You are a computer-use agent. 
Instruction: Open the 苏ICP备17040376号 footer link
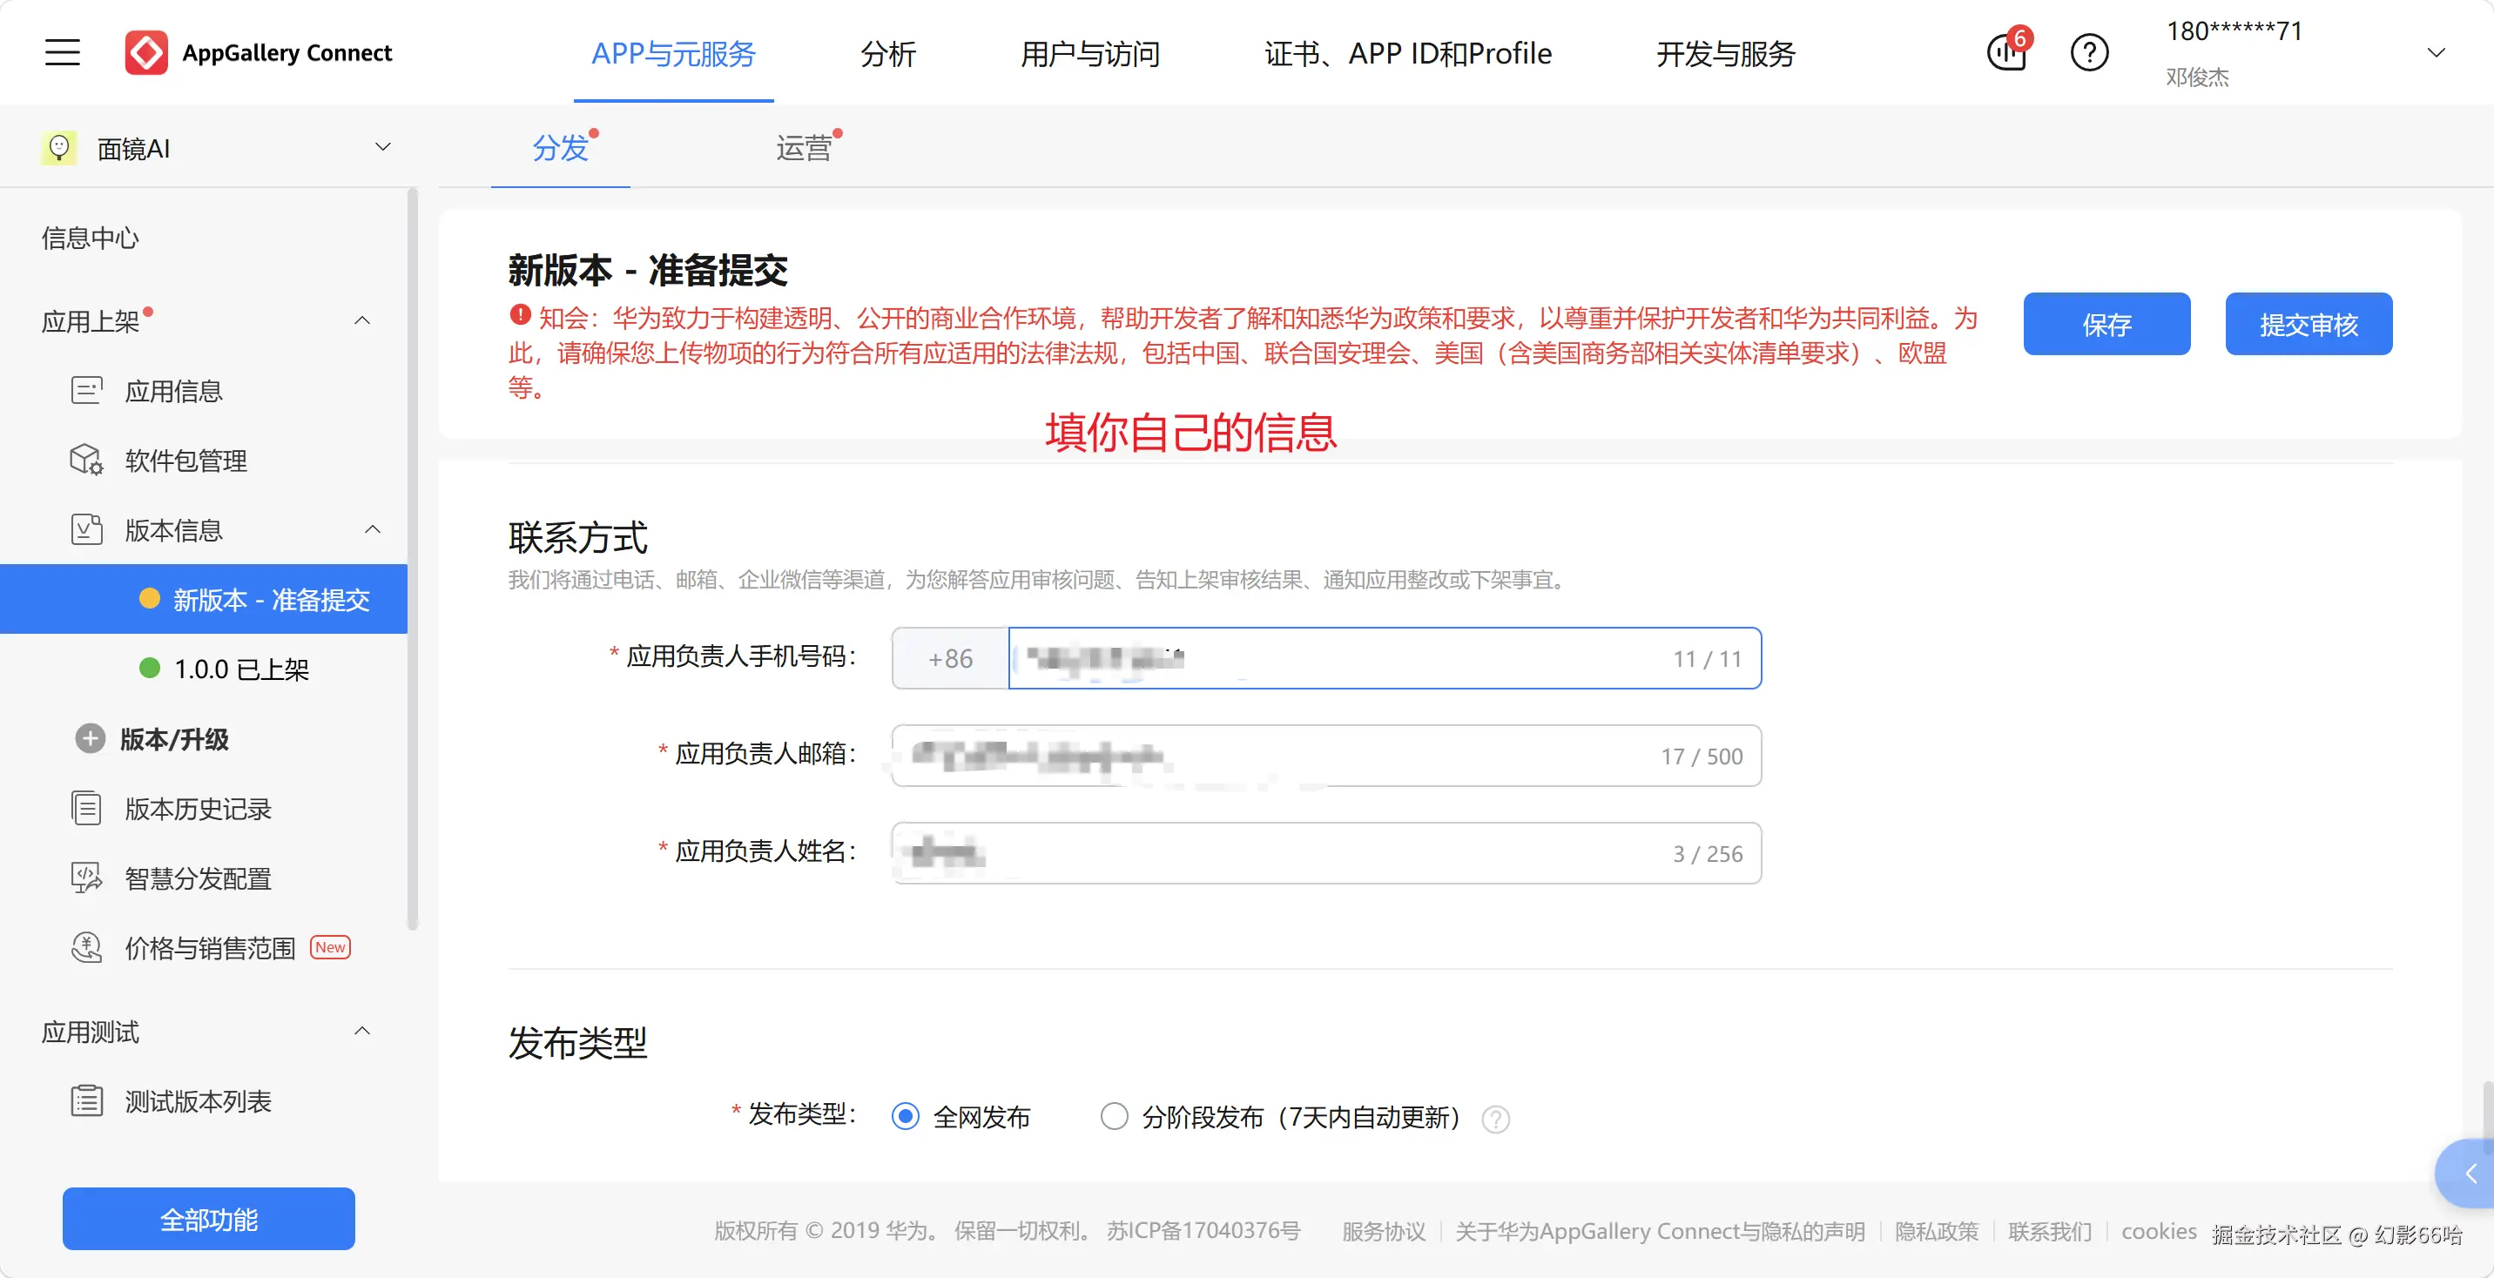1203,1232
